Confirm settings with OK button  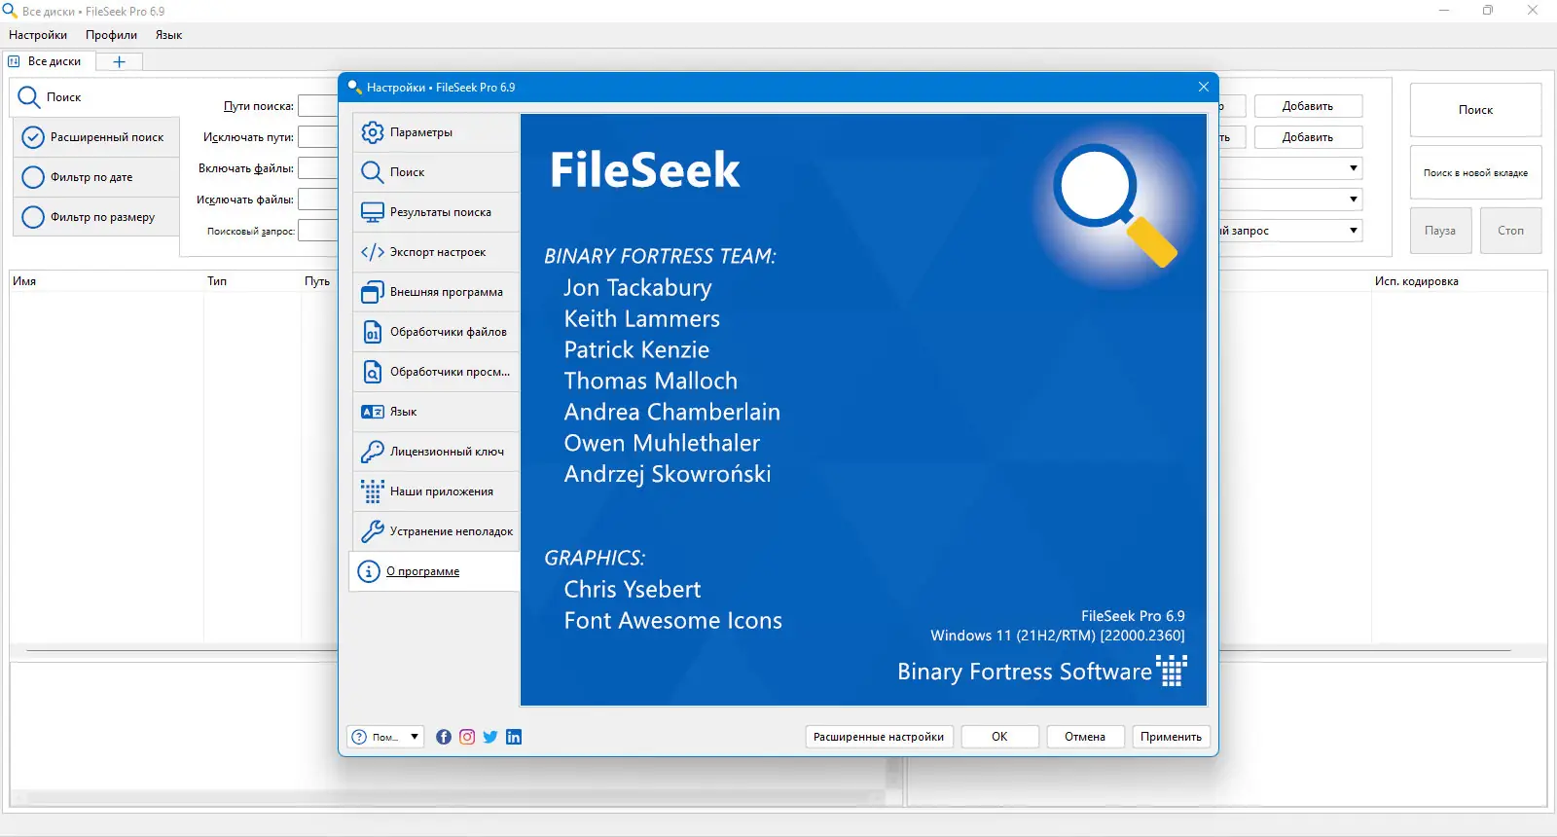pyautogui.click(x=999, y=737)
